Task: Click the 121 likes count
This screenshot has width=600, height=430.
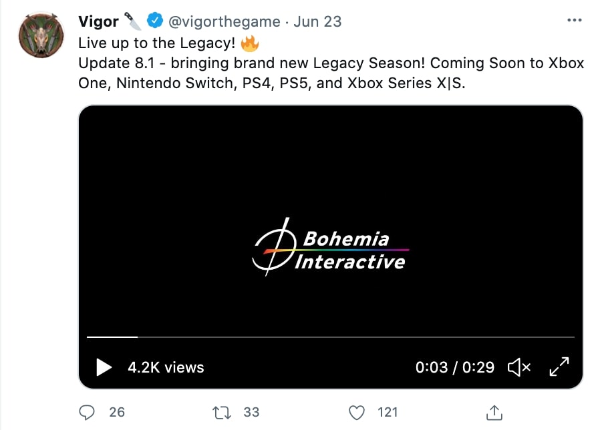Action: coord(388,413)
